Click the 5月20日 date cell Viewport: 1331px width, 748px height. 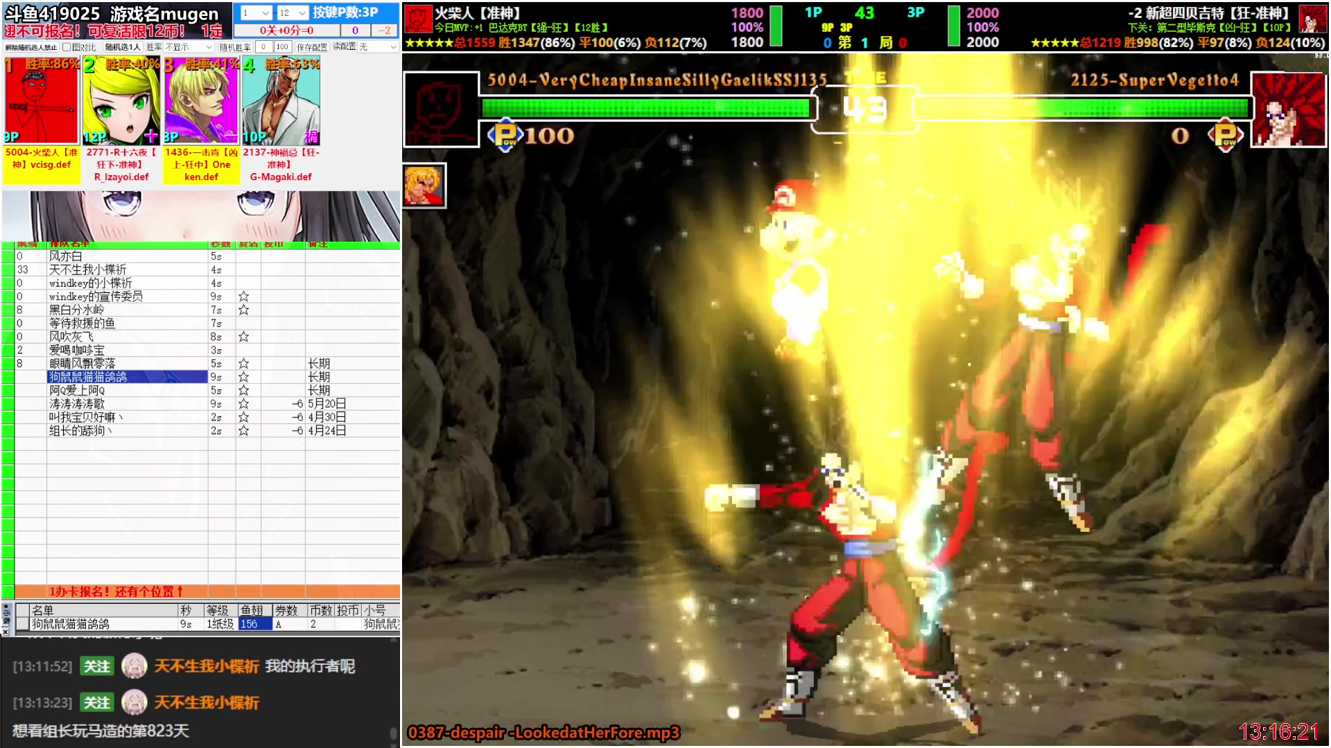point(327,404)
